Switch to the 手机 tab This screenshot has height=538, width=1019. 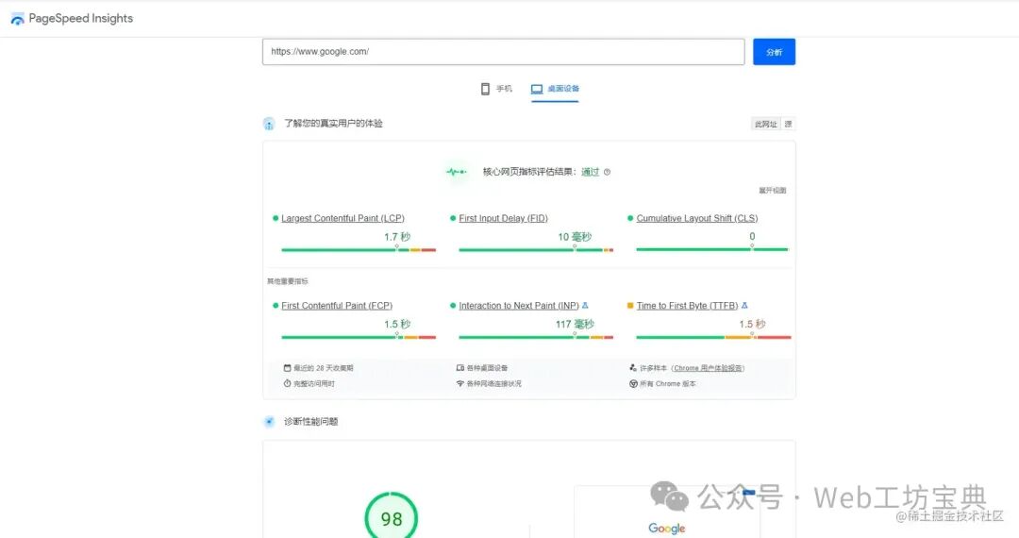point(496,89)
